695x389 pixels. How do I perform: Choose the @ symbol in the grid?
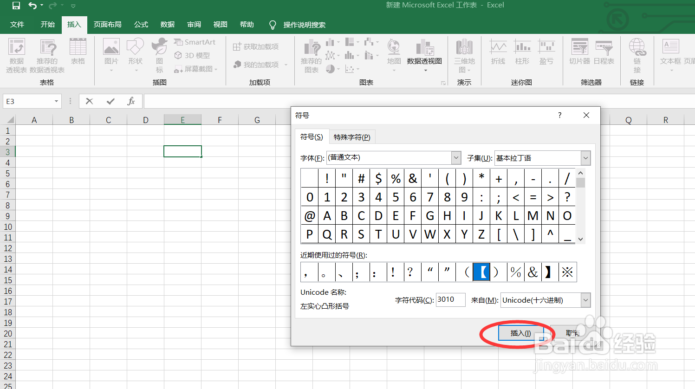click(x=310, y=216)
